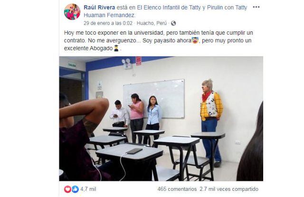
Task: Open Tatty Huaman Fernandez's profile link
Action: pos(165,11)
